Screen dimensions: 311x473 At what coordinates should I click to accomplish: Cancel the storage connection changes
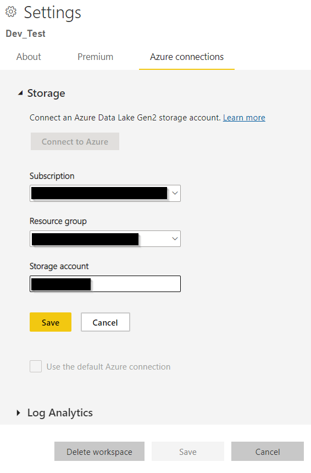(x=105, y=322)
